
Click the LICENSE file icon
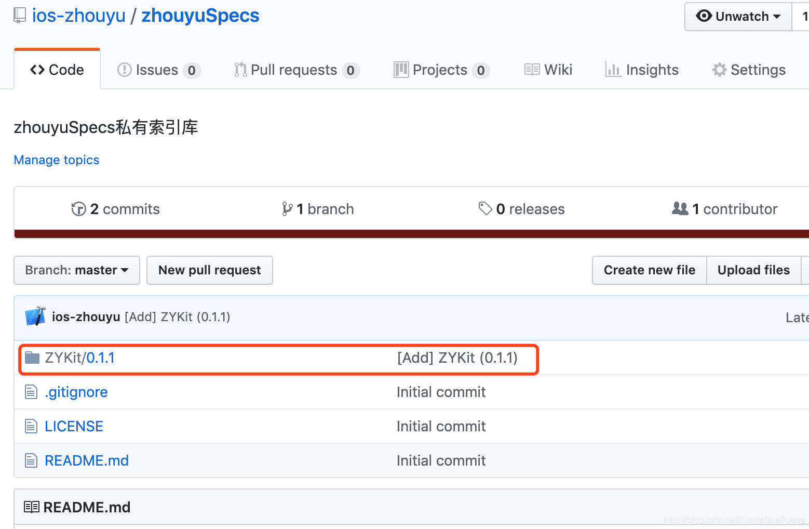(x=31, y=426)
